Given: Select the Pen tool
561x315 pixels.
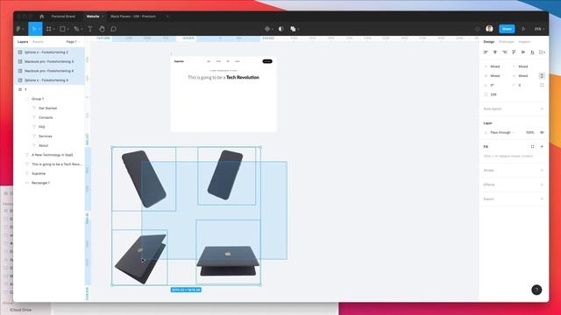Looking at the screenshot, I should pos(76,29).
